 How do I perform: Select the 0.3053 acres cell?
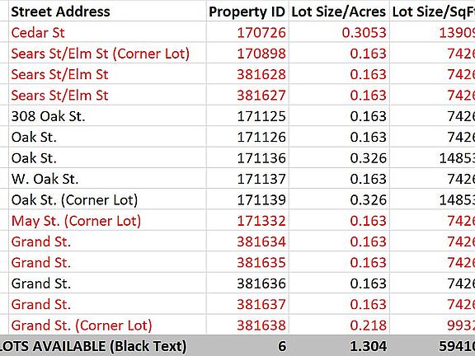[339, 32]
